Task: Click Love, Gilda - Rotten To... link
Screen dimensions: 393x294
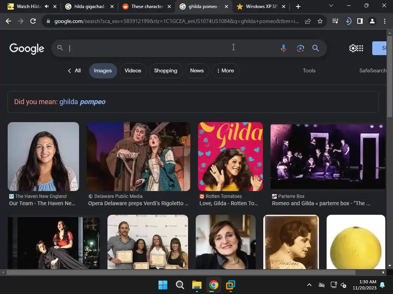Action: tap(229, 203)
